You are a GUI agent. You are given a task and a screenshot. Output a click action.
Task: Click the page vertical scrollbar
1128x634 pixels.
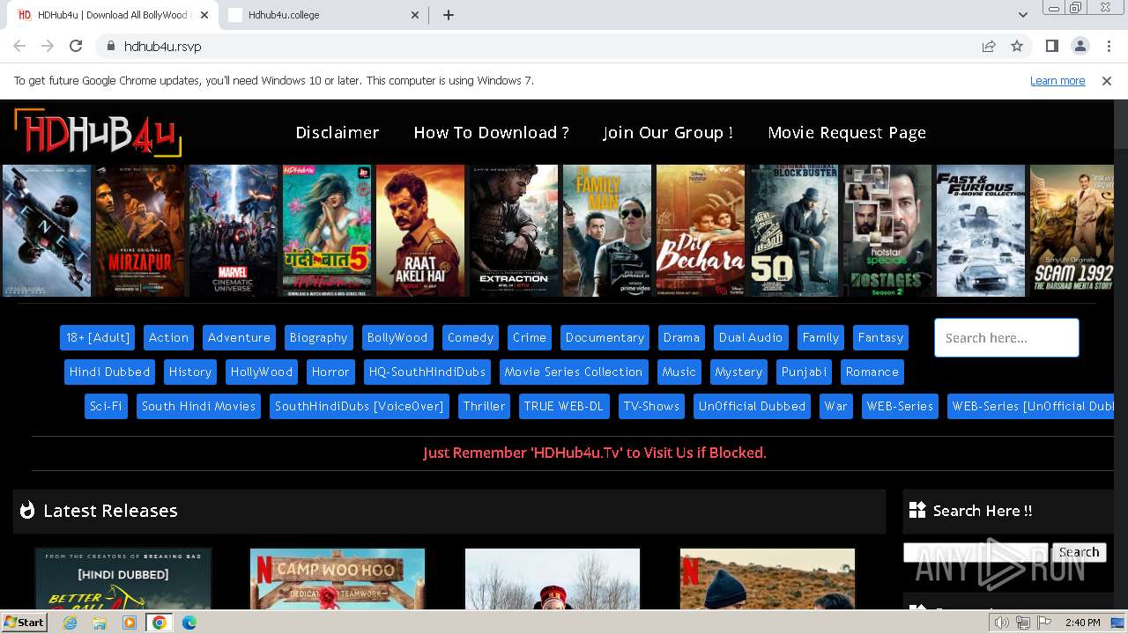click(1121, 352)
